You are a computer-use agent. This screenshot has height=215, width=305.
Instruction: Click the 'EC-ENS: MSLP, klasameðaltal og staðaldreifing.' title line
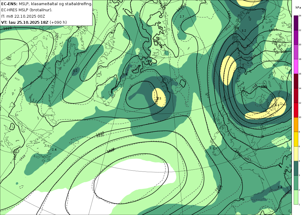click(x=46, y=4)
